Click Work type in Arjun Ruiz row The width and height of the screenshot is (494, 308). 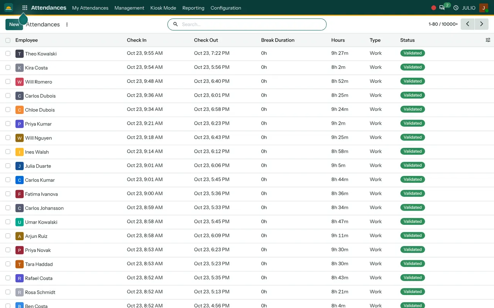click(x=376, y=236)
